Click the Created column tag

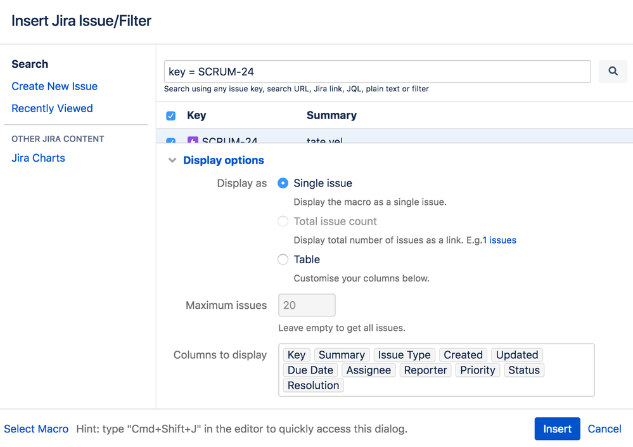click(x=463, y=355)
